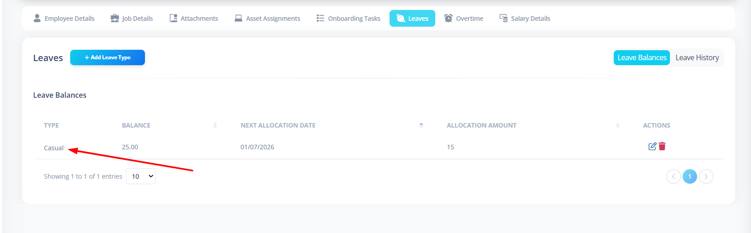Switch to Leave History view
The image size is (751, 233).
[697, 57]
